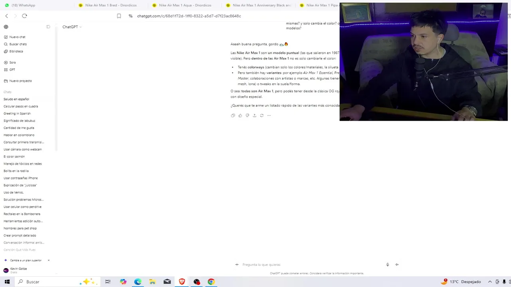511x287 pixels.
Task: Switch to Nike Air Max 1 Aqua tab
Action: point(185,5)
